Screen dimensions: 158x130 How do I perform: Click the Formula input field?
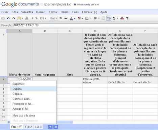click(x=86, y=25)
